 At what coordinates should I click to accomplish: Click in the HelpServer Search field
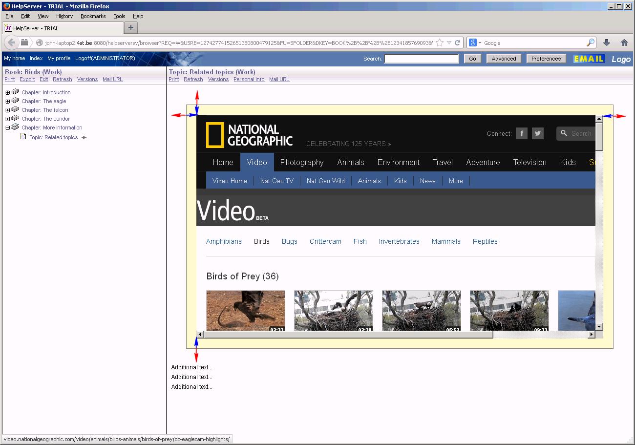coord(422,59)
